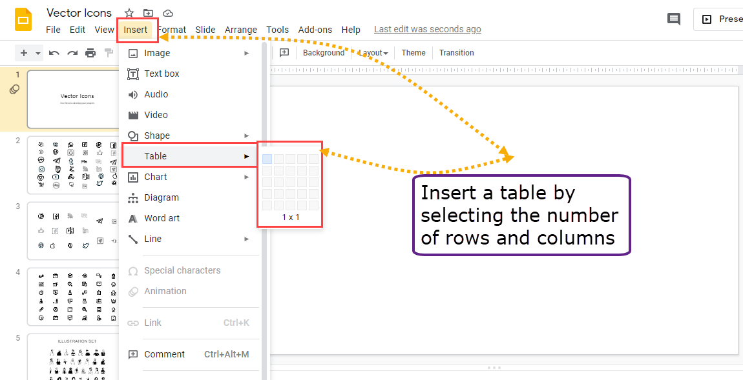Viewport: 743px width, 380px height.
Task: Undo the last action
Action: pyautogui.click(x=54, y=53)
